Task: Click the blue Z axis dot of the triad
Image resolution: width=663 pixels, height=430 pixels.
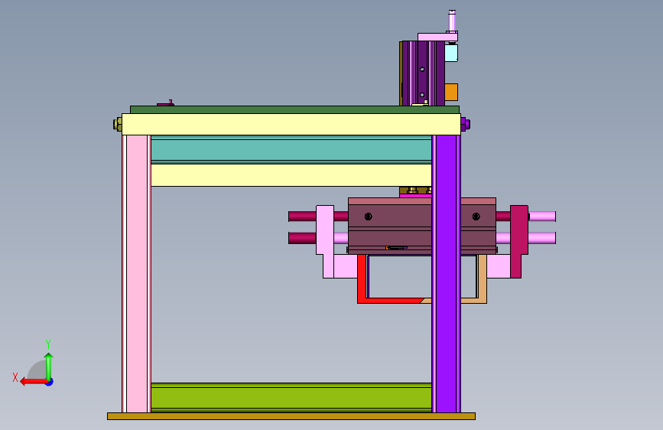Action: click(x=50, y=383)
